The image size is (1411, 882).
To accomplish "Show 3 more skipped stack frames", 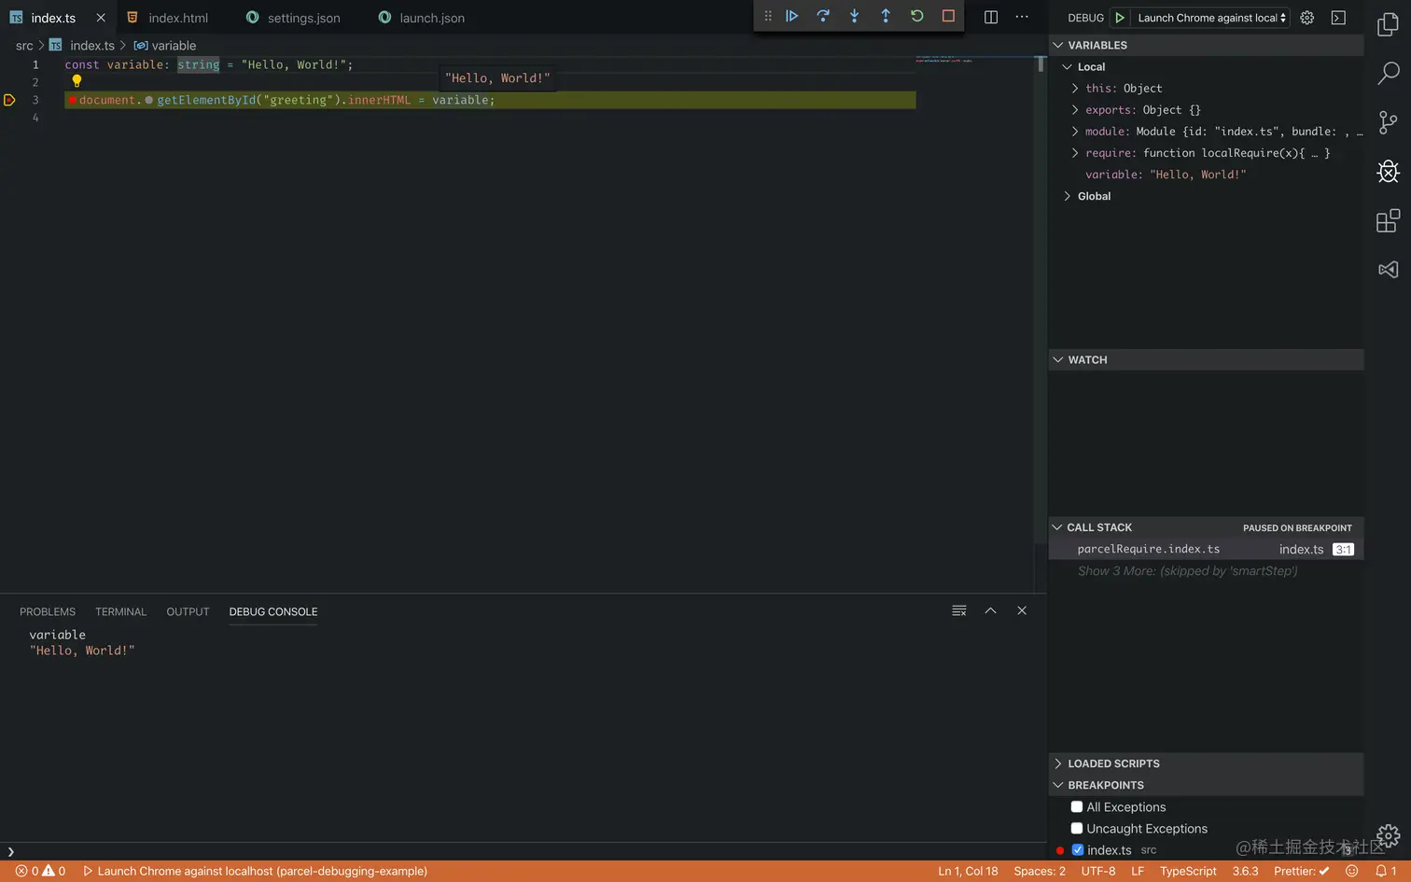I will [1187, 571].
